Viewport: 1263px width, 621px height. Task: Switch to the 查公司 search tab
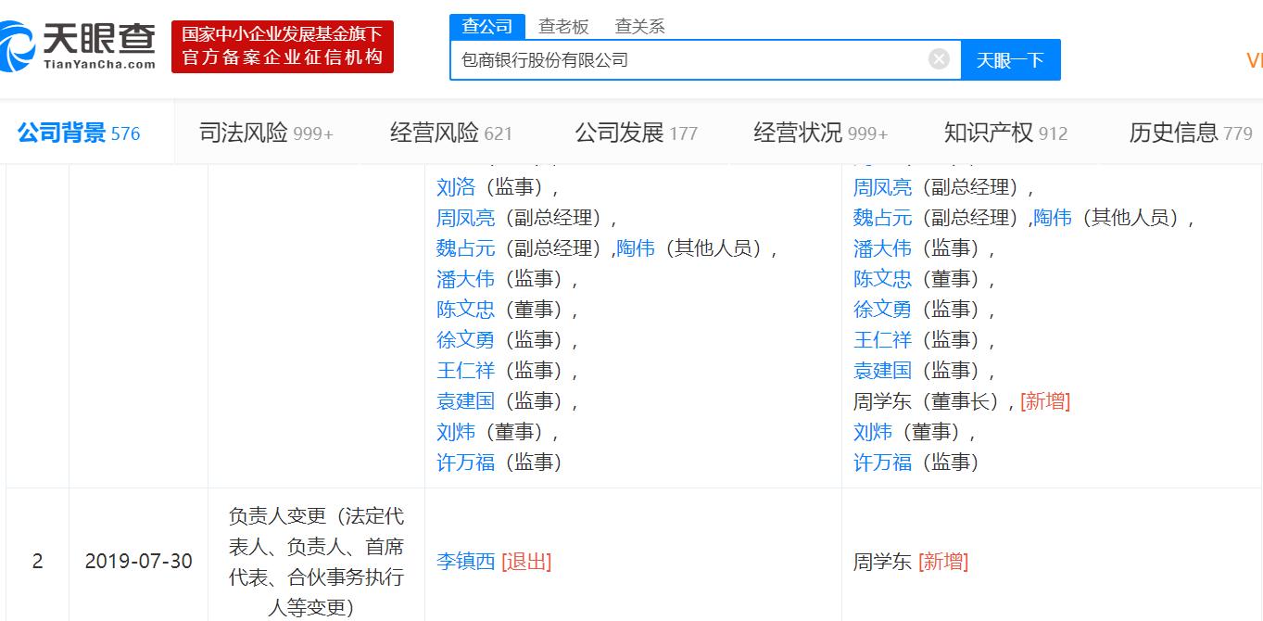point(487,27)
